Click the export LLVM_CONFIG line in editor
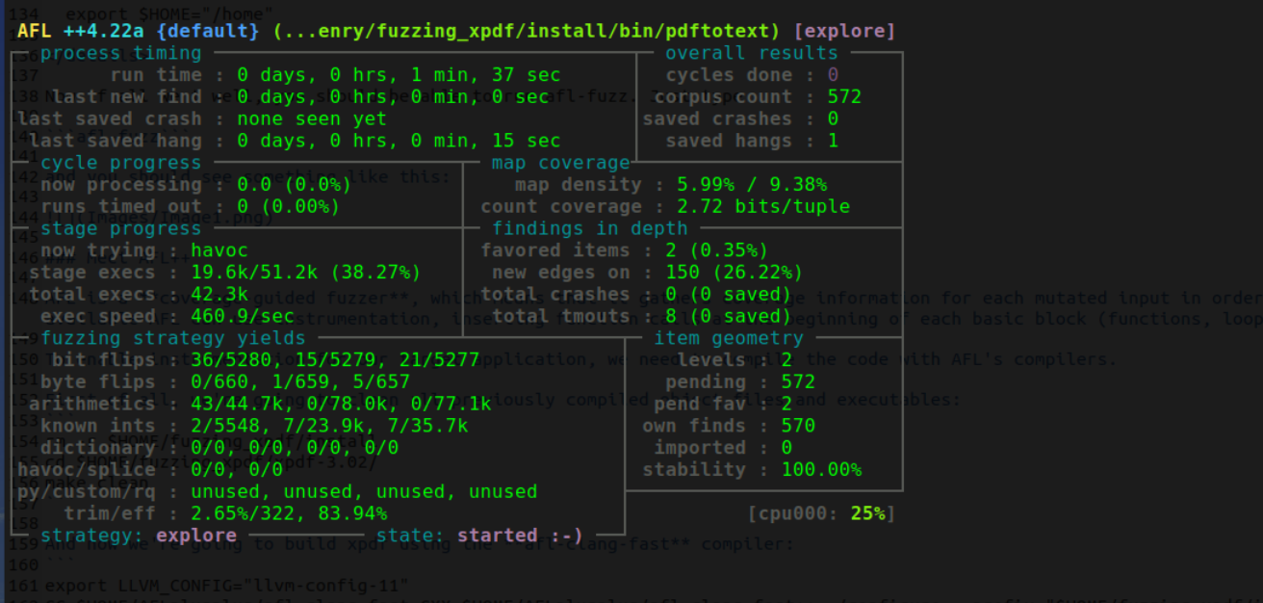The width and height of the screenshot is (1263, 603). tap(227, 585)
